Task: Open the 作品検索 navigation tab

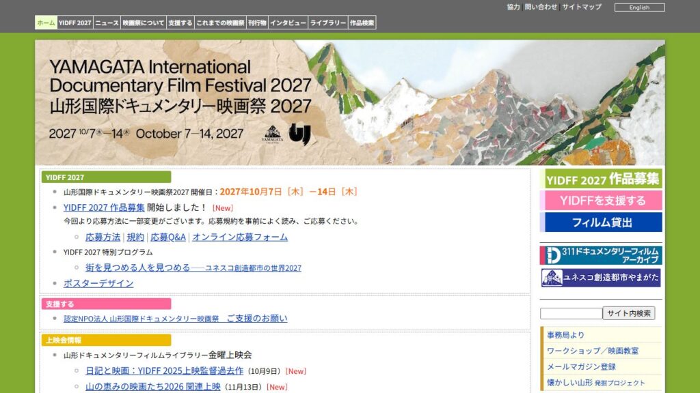Action: [x=362, y=23]
